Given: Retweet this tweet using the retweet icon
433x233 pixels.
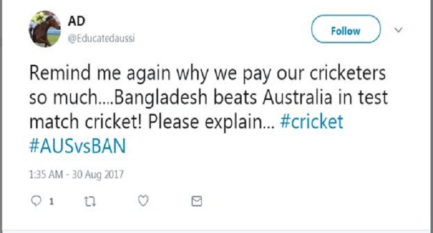Looking at the screenshot, I should coord(89,201).
